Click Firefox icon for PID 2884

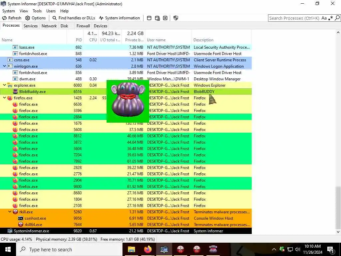tap(15, 117)
